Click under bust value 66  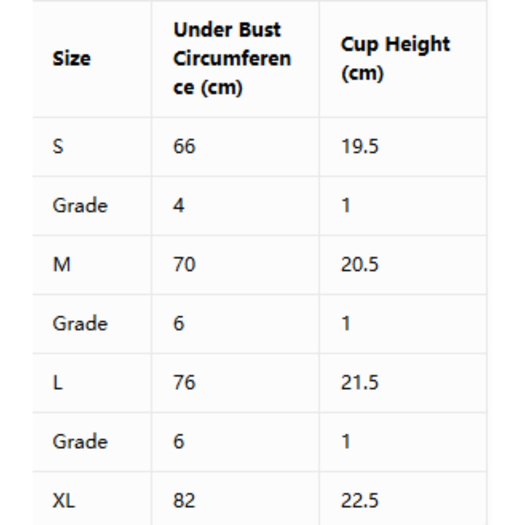[x=184, y=147]
